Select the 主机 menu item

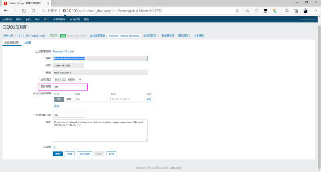click(x=28, y=19)
